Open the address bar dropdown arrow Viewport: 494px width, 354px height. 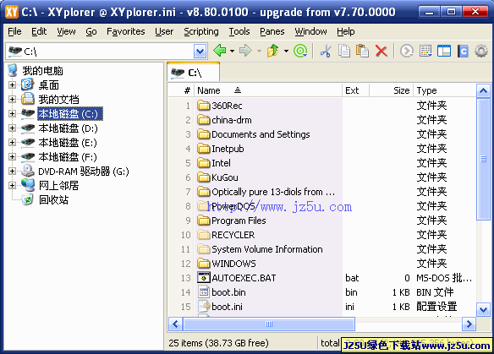point(200,51)
